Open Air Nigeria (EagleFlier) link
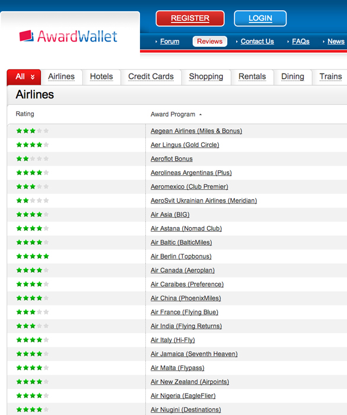Viewport: 347px width, 415px height. click(x=183, y=395)
